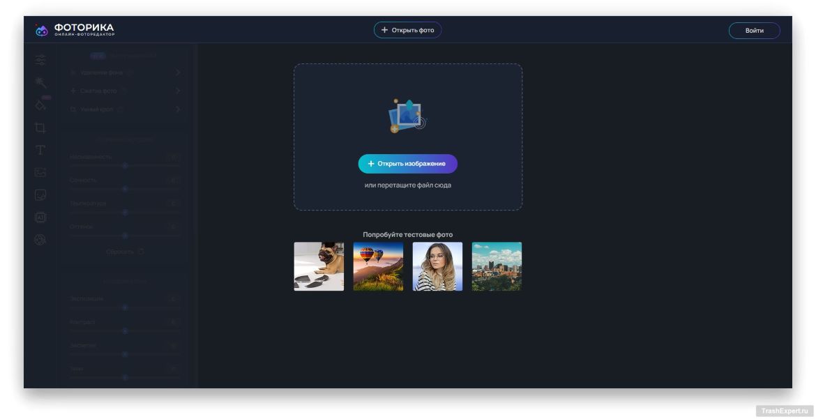Open the image overlay tool in sidebar
The image size is (816, 419).
point(40,172)
